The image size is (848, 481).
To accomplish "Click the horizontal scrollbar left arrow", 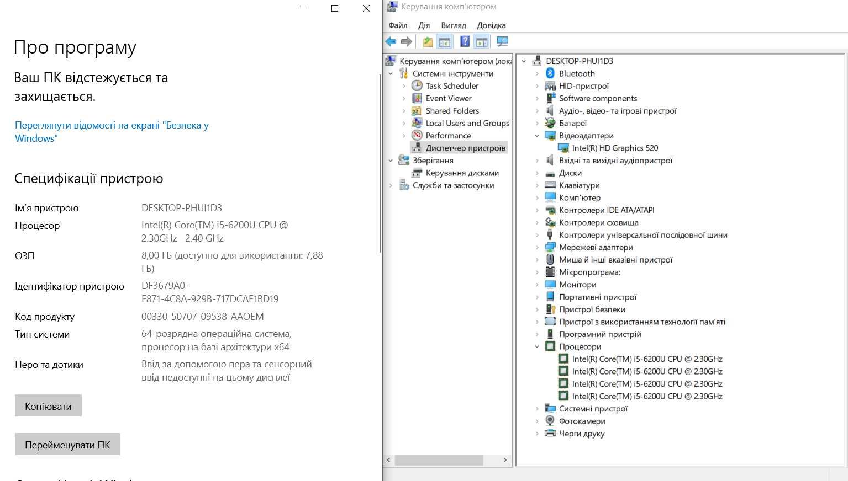I will click(388, 459).
